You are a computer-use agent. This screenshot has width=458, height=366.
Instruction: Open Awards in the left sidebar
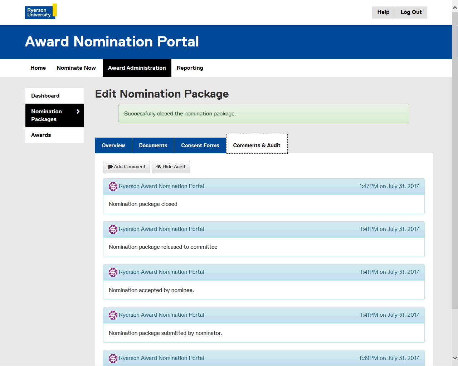(x=41, y=135)
